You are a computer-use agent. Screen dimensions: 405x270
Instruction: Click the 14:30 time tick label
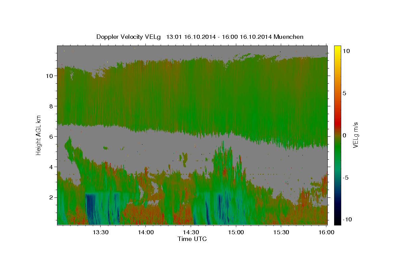(x=191, y=233)
